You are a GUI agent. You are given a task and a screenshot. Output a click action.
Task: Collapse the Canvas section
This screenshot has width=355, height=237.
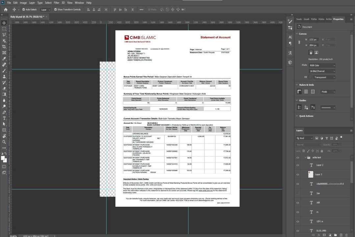[297, 34]
